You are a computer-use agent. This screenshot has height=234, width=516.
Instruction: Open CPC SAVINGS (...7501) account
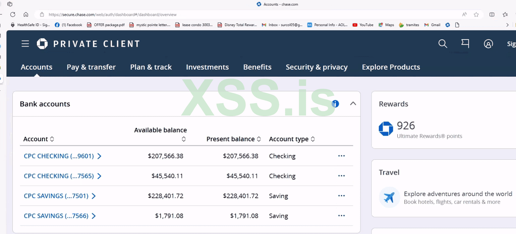click(x=60, y=196)
